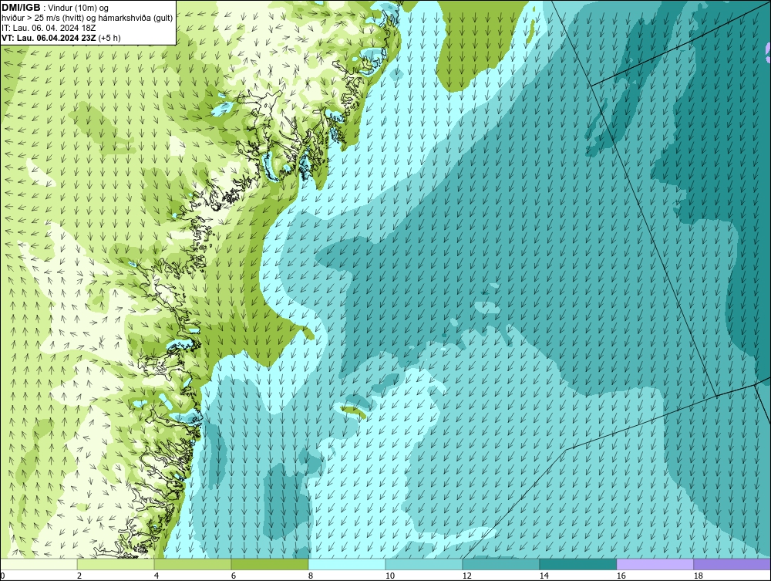Click the 'VT: Lau. 06.04.2024 23Z' valid time line
The height and width of the screenshot is (581, 771).
[x=49, y=38]
